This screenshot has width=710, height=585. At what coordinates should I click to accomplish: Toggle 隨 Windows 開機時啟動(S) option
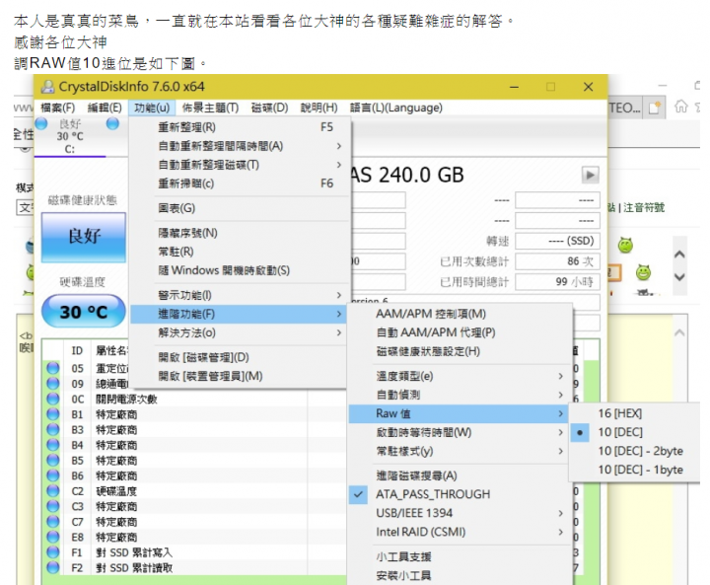(x=240, y=270)
